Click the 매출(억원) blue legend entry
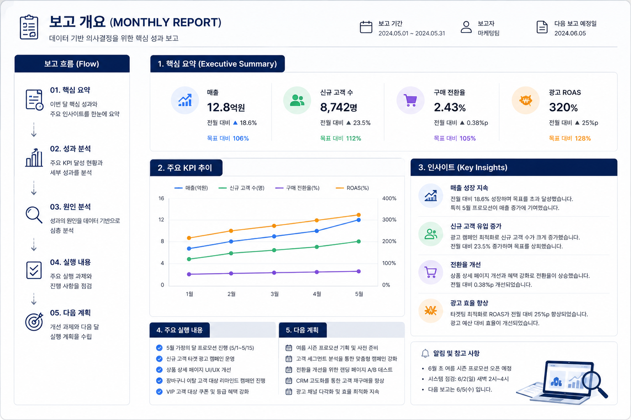This screenshot has width=631, height=420. click(191, 188)
